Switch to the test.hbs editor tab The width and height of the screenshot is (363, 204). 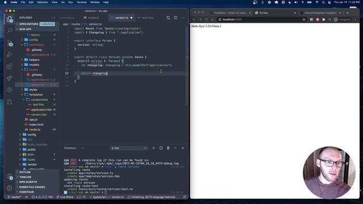coord(147,18)
